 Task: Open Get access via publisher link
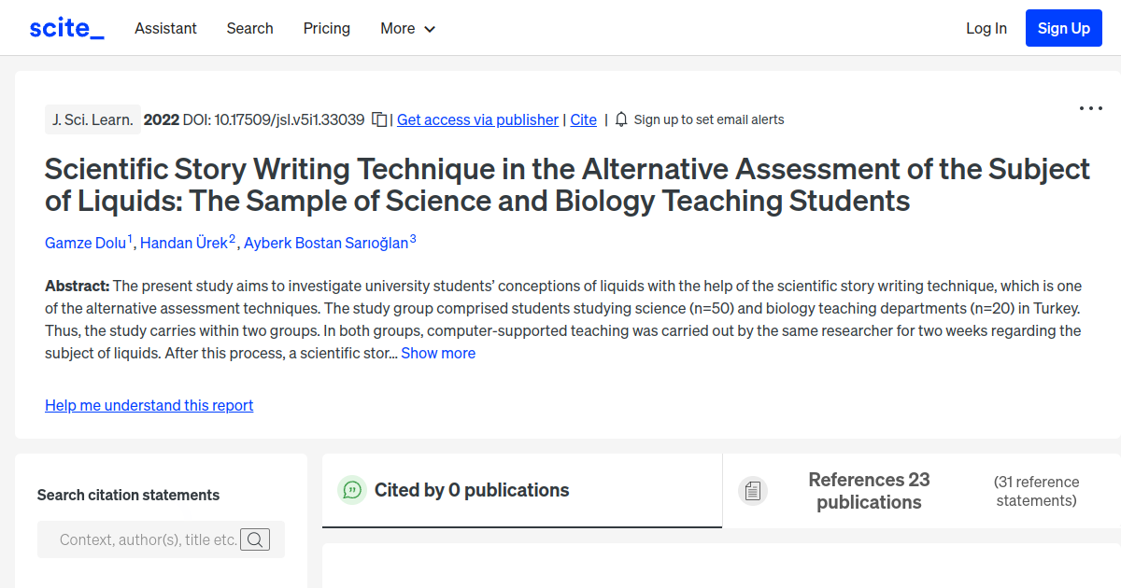pos(477,119)
